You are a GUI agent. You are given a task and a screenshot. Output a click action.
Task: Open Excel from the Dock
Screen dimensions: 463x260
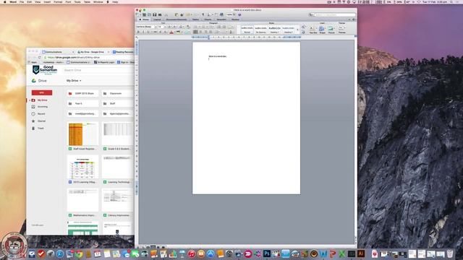click(x=341, y=253)
